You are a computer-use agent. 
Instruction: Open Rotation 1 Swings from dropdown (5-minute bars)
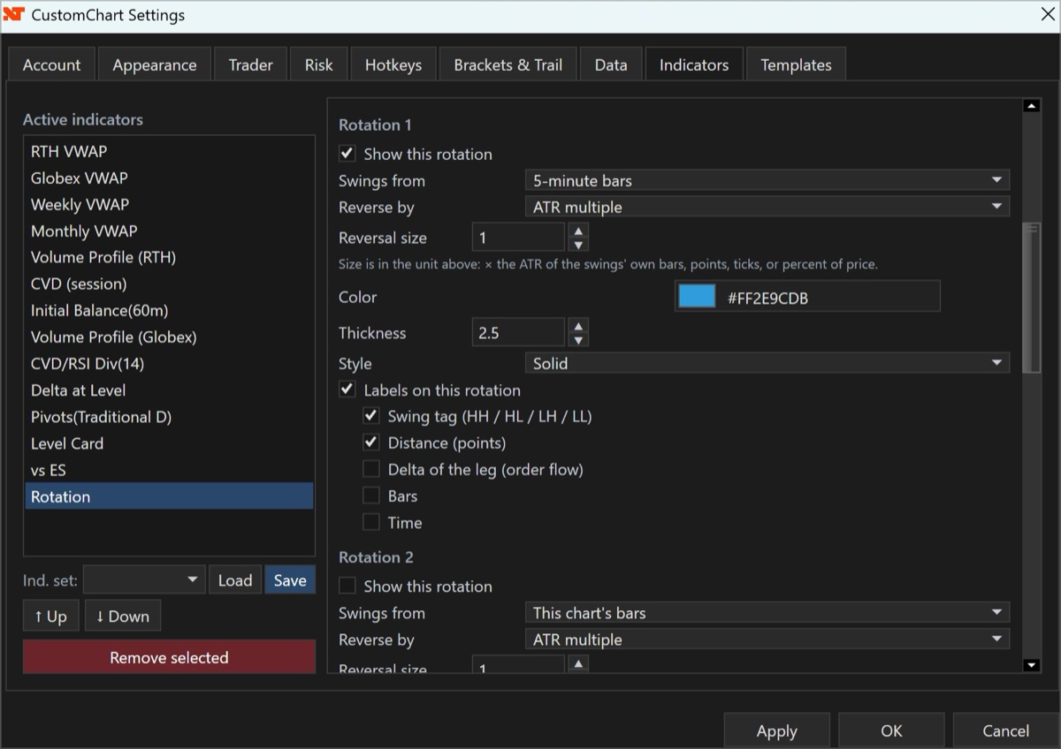[767, 180]
